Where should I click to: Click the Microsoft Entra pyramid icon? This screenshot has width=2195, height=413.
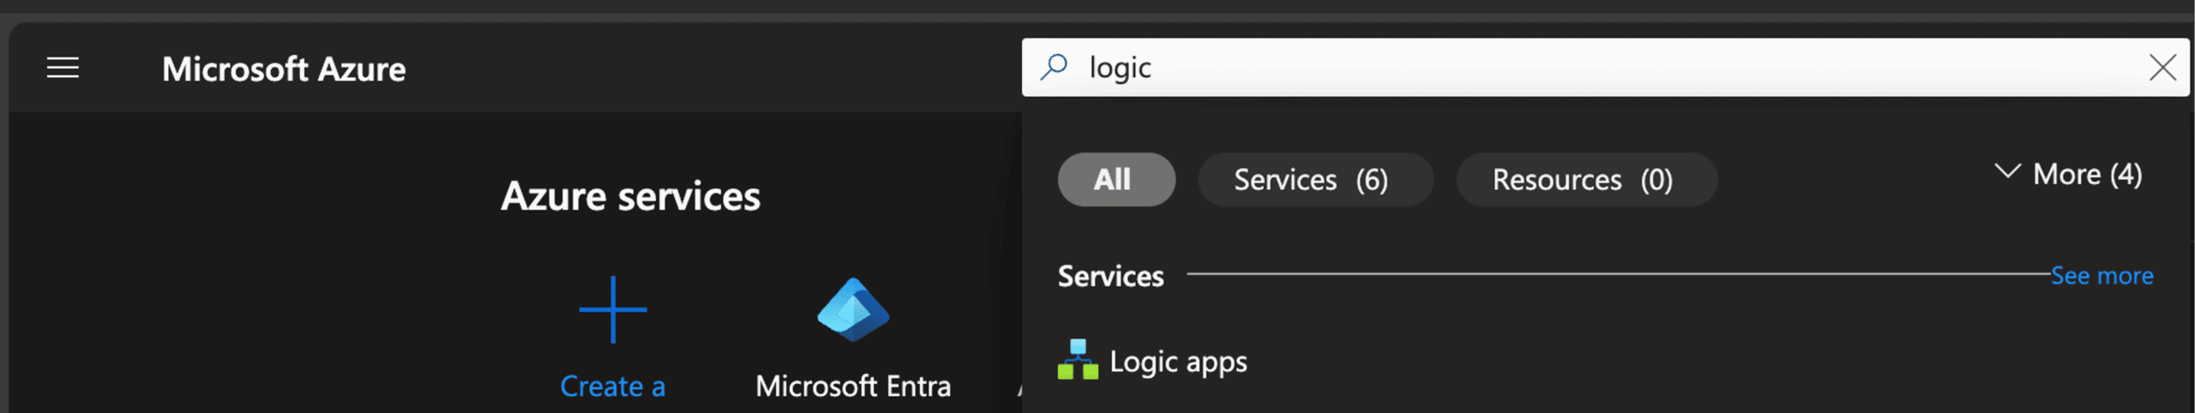point(852,309)
